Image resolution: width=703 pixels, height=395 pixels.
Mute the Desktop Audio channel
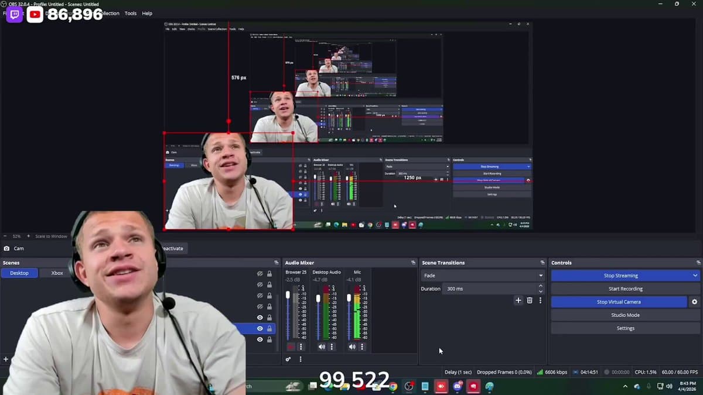point(321,346)
